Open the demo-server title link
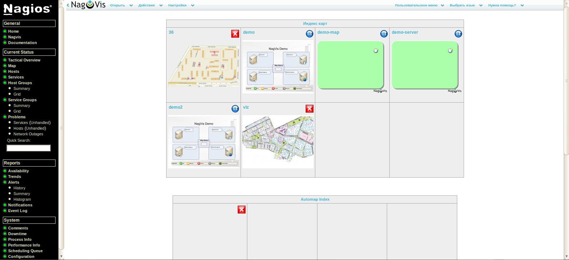The width and height of the screenshot is (569, 260). [405, 32]
